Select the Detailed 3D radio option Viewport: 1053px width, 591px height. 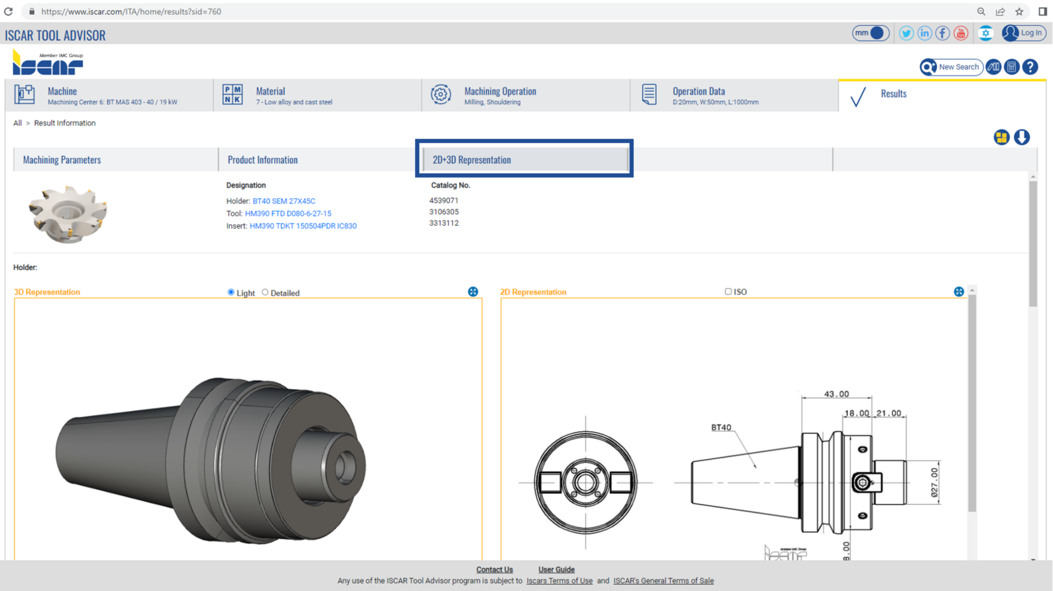coord(265,292)
